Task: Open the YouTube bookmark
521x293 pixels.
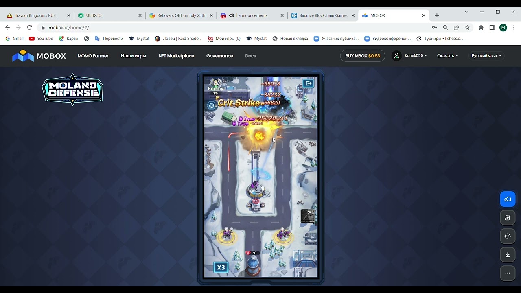Action: click(41, 39)
